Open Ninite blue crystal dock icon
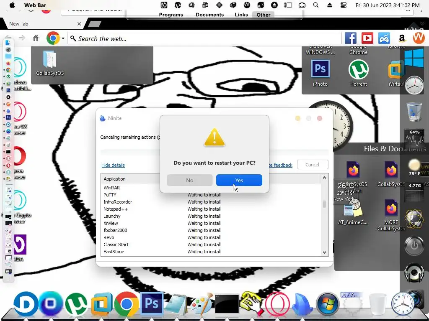This screenshot has height=321, width=429. (302, 304)
